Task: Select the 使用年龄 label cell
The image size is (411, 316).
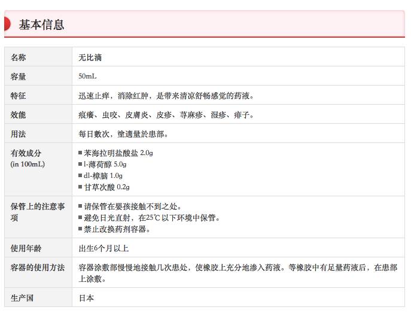Action: (38, 248)
